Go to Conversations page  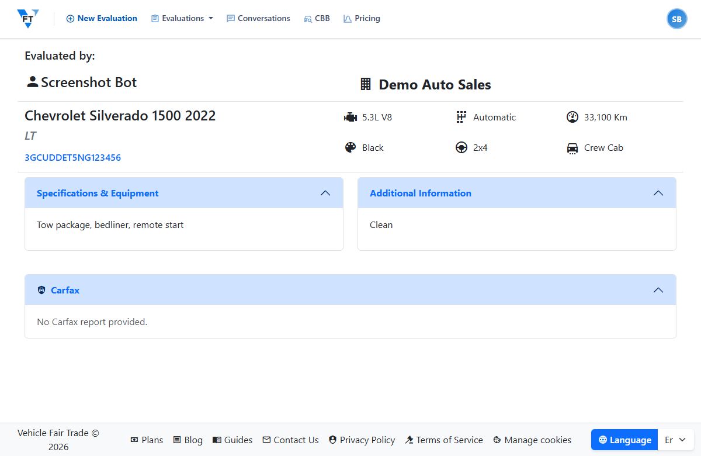[x=258, y=19]
